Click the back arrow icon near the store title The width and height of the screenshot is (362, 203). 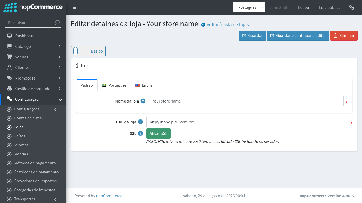tap(203, 25)
